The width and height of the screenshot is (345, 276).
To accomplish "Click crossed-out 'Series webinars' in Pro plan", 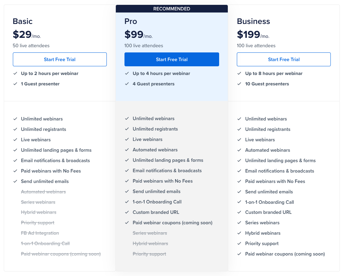I will [x=150, y=233].
